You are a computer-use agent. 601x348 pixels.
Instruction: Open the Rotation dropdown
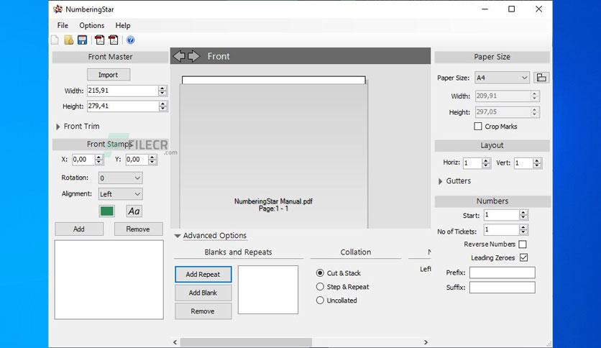[x=120, y=178]
